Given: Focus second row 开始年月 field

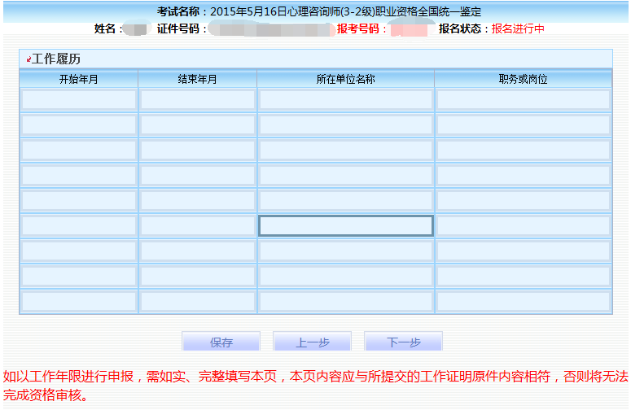Looking at the screenshot, I should pos(79,125).
